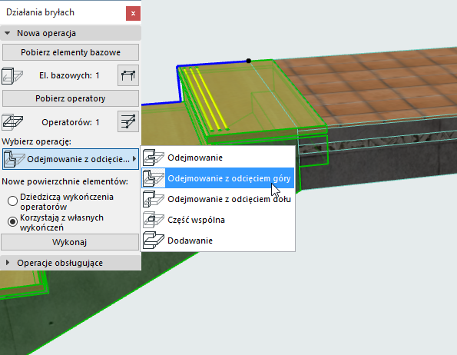The width and height of the screenshot is (457, 355).
Task: Expand the Operacje obsługujące section
Action: (8, 263)
